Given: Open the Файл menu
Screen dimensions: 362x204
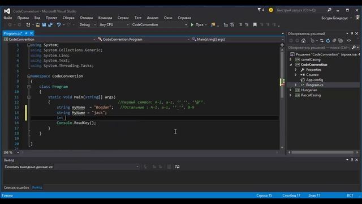Looking at the screenshot, I should tap(7, 18).
